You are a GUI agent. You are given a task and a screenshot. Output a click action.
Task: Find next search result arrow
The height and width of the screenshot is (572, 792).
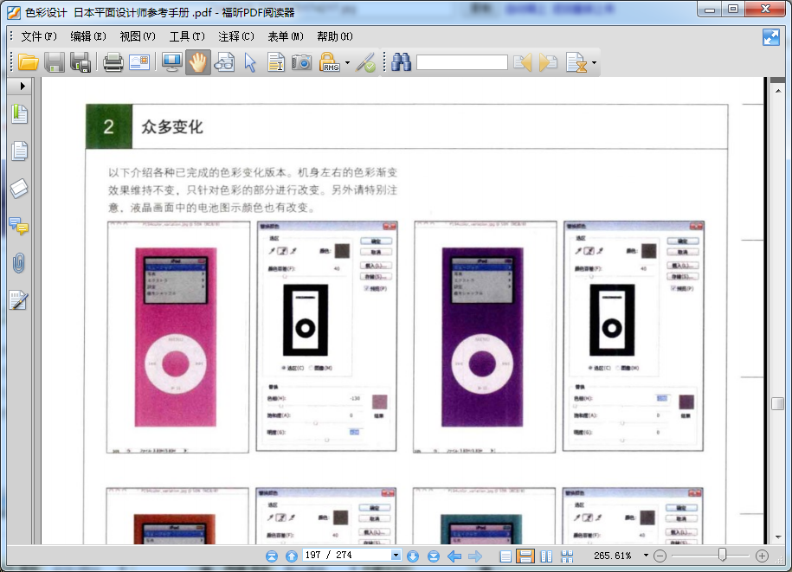(548, 62)
